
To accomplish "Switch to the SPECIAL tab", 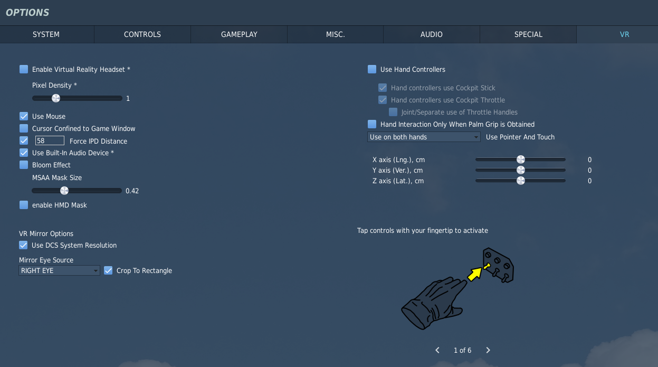I will 528,34.
